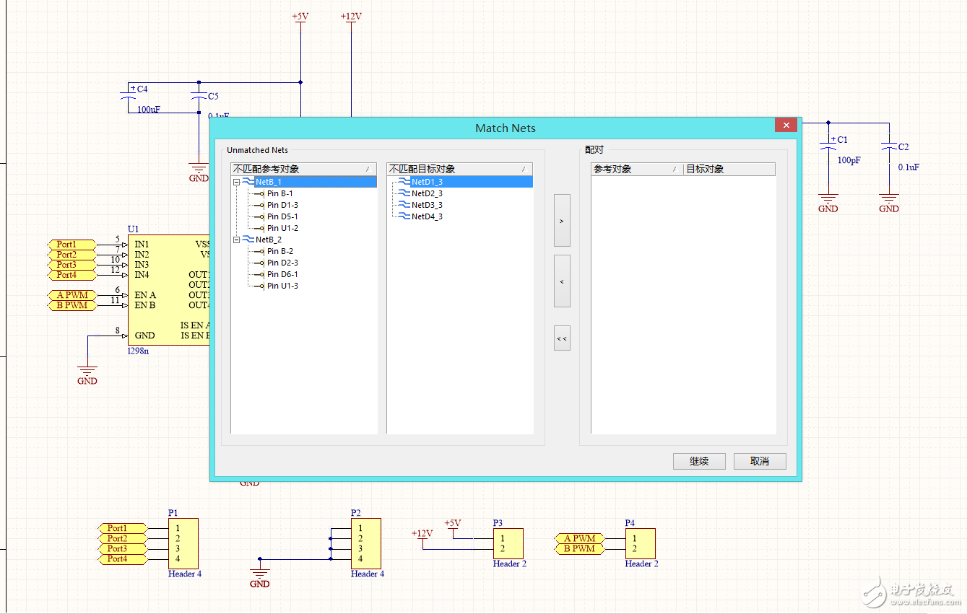Select Pin D6-1 under NetB_2

tap(282, 275)
